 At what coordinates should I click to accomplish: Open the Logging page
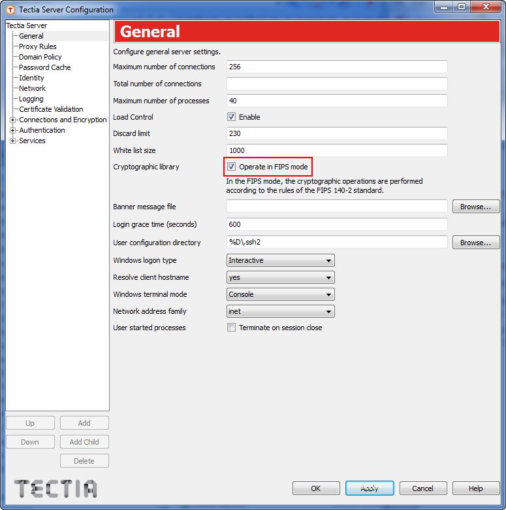(x=31, y=99)
